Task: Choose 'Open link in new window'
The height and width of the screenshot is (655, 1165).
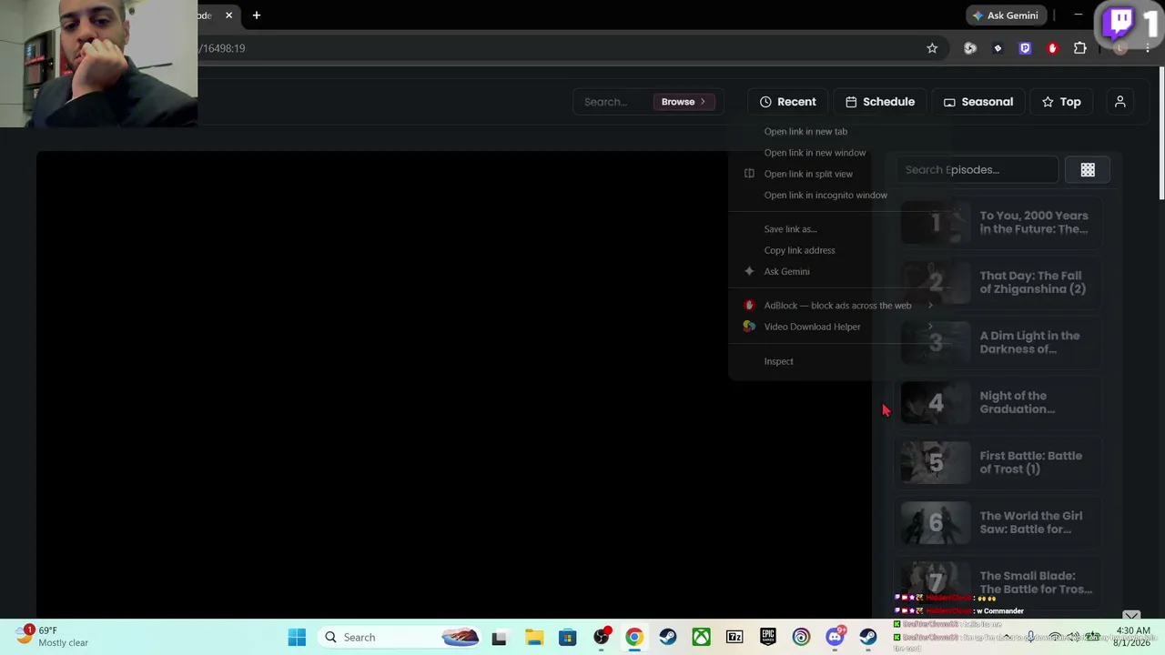Action: tap(815, 153)
